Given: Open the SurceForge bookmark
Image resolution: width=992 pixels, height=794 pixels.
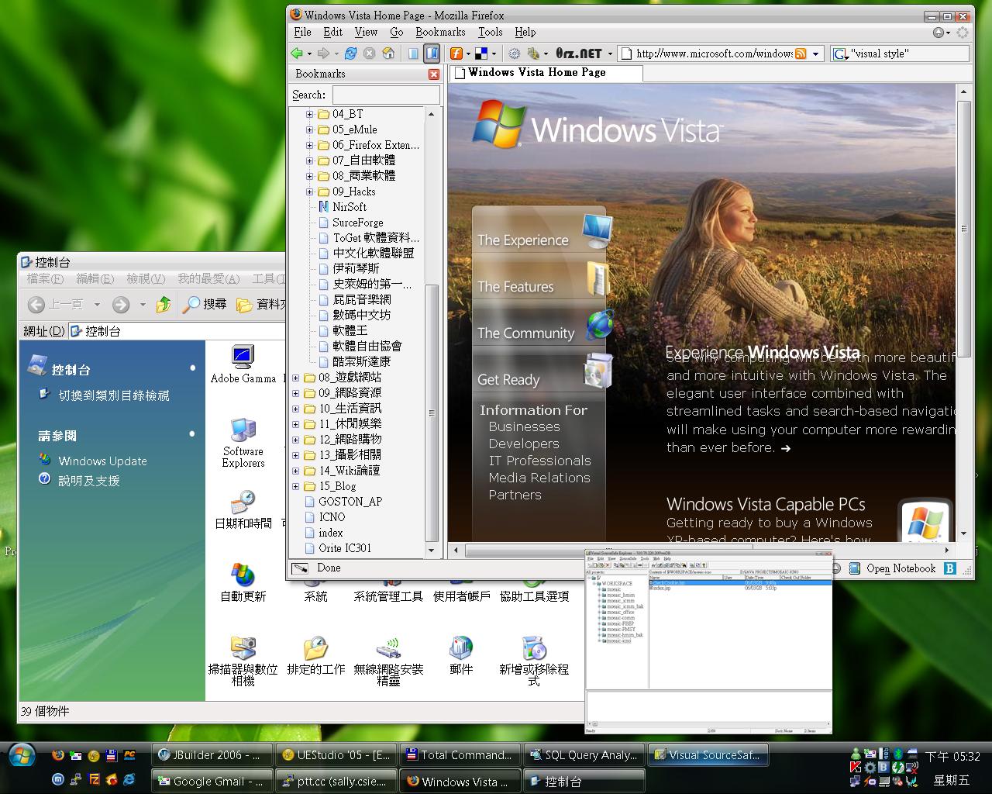Looking at the screenshot, I should tap(358, 223).
